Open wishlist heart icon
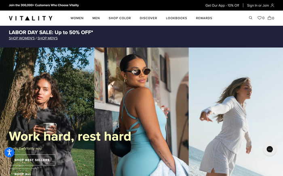This screenshot has width=283, height=176. (x=260, y=18)
